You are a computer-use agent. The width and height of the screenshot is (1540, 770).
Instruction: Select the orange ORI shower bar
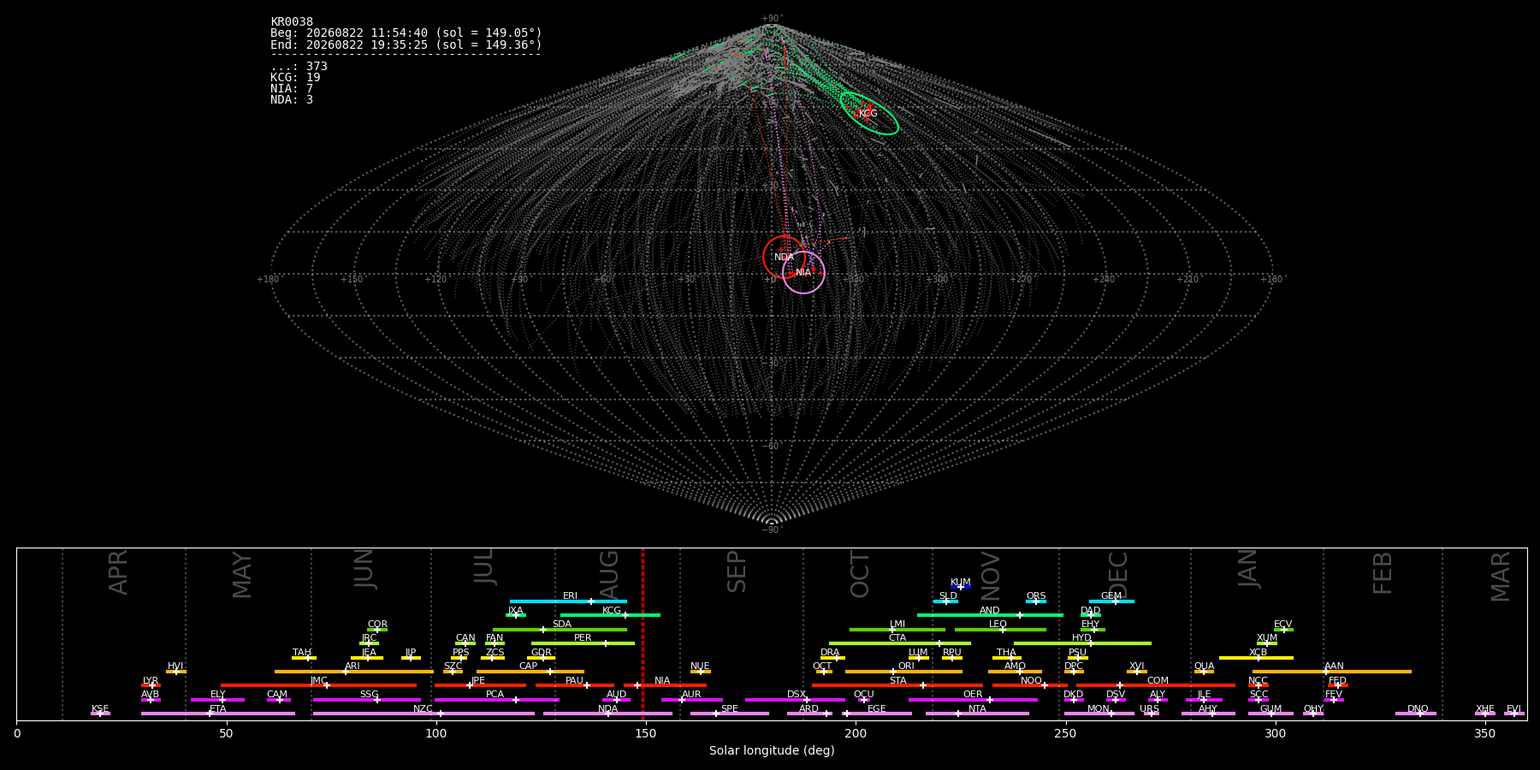click(903, 672)
